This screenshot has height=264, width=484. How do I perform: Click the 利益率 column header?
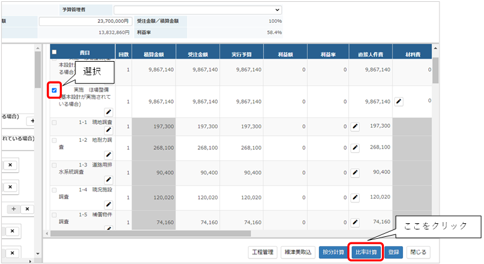point(328,54)
